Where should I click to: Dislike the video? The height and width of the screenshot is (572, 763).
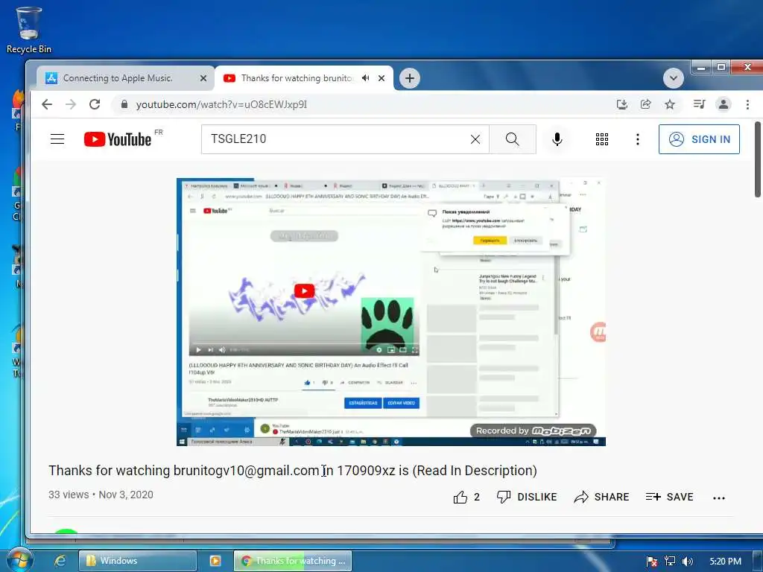click(527, 497)
